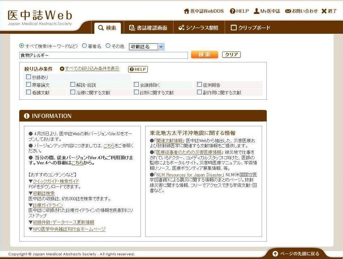Check the 解説・総説 checkbox

[x=73, y=85]
